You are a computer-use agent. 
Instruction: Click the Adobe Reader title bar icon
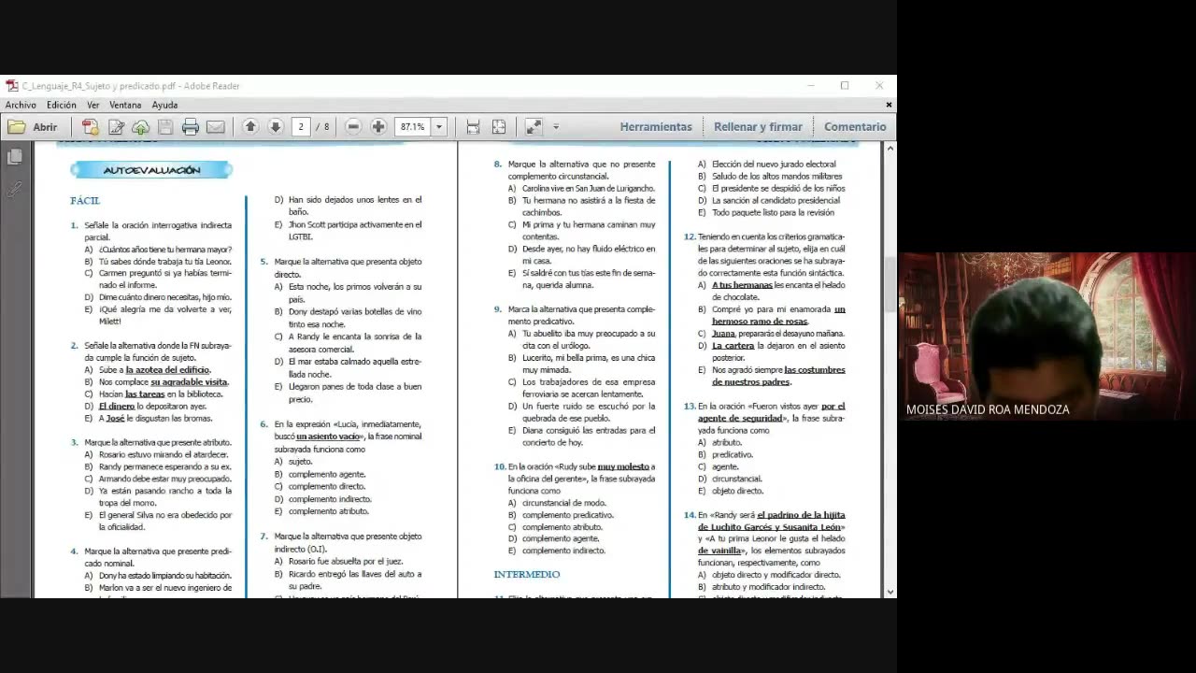click(x=12, y=86)
